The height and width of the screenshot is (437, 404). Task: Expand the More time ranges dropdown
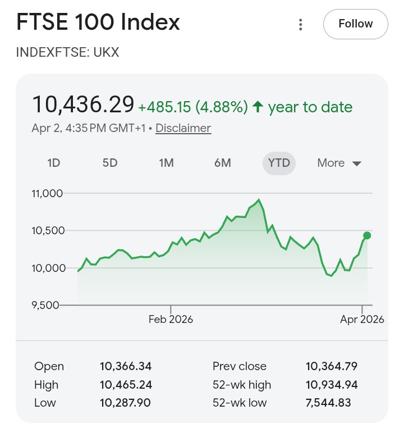click(339, 163)
